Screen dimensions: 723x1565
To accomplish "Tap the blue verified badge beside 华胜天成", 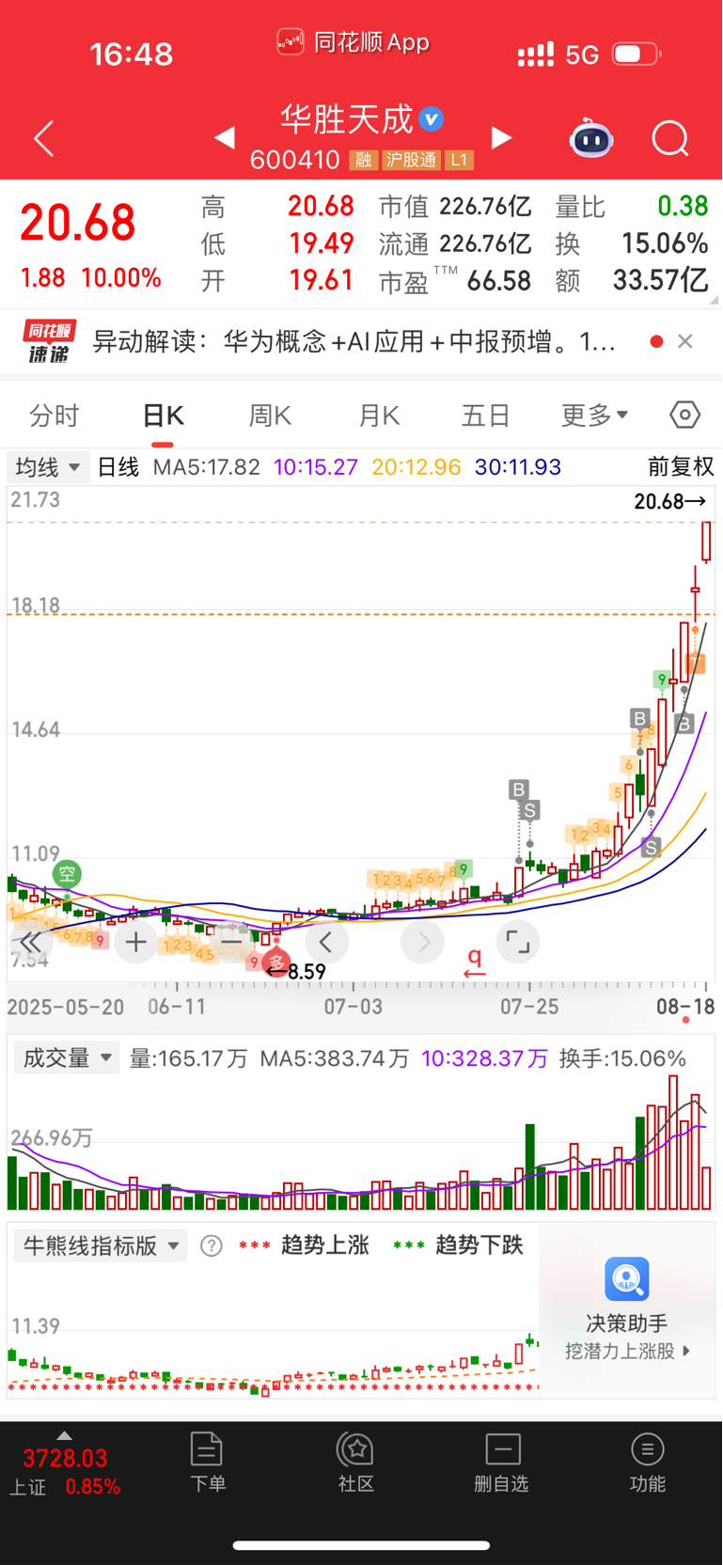I will [x=432, y=119].
